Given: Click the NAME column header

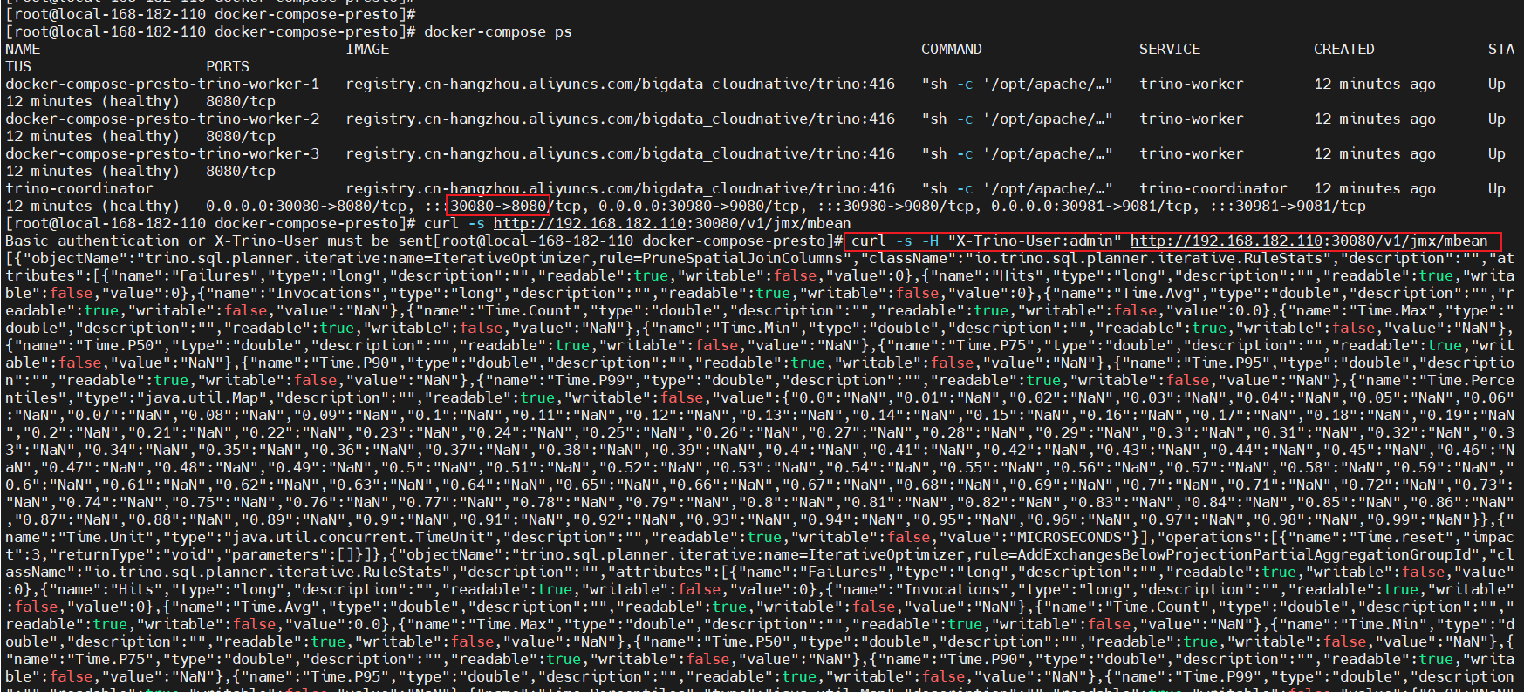Looking at the screenshot, I should pyautogui.click(x=23, y=50).
